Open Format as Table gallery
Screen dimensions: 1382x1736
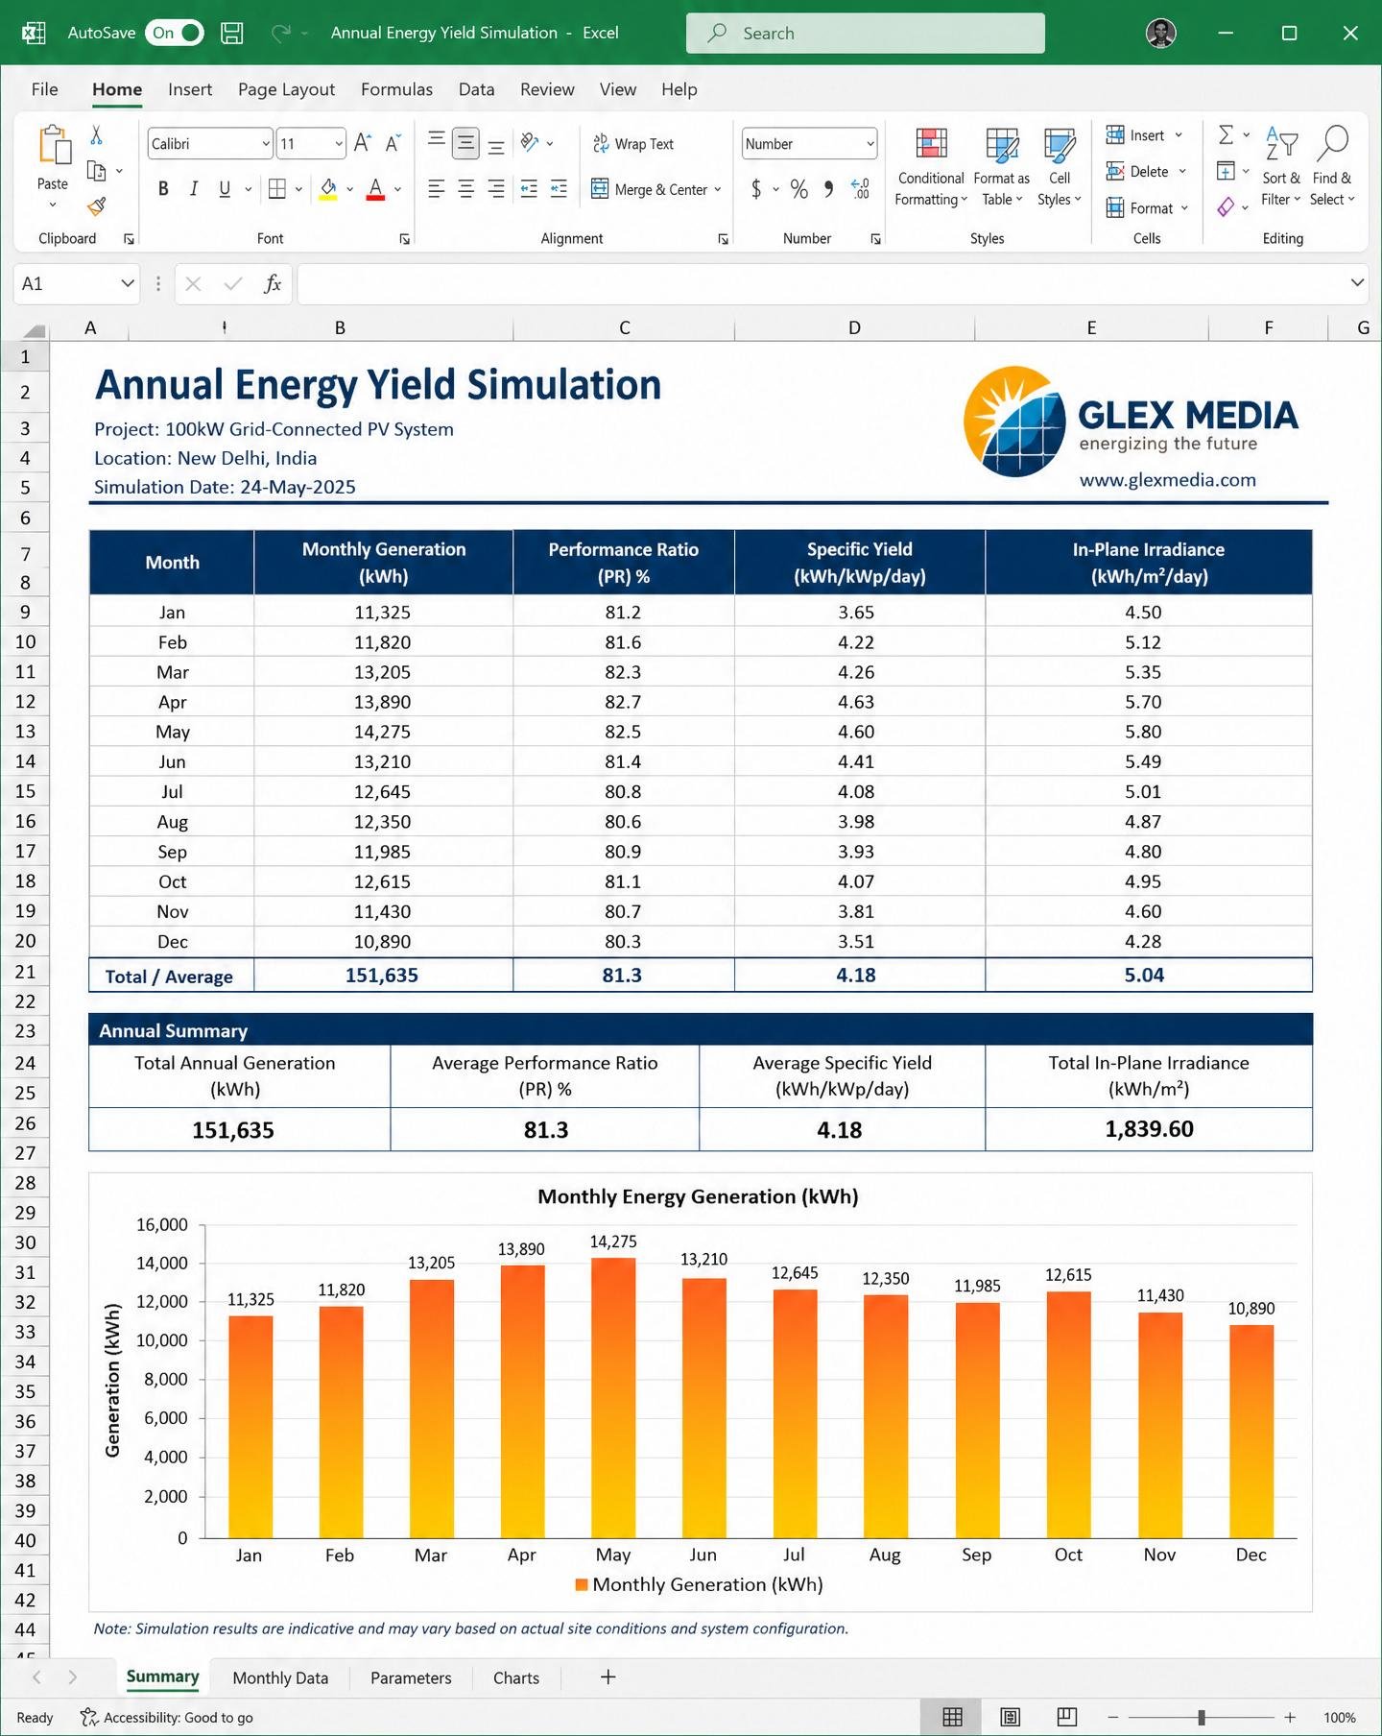pos(1002,166)
